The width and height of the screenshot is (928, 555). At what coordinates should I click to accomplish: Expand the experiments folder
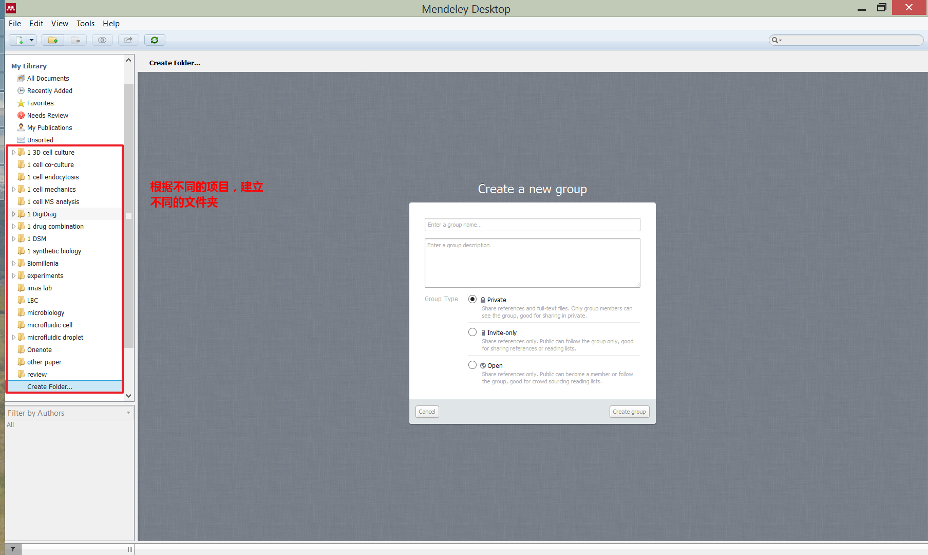(14, 275)
